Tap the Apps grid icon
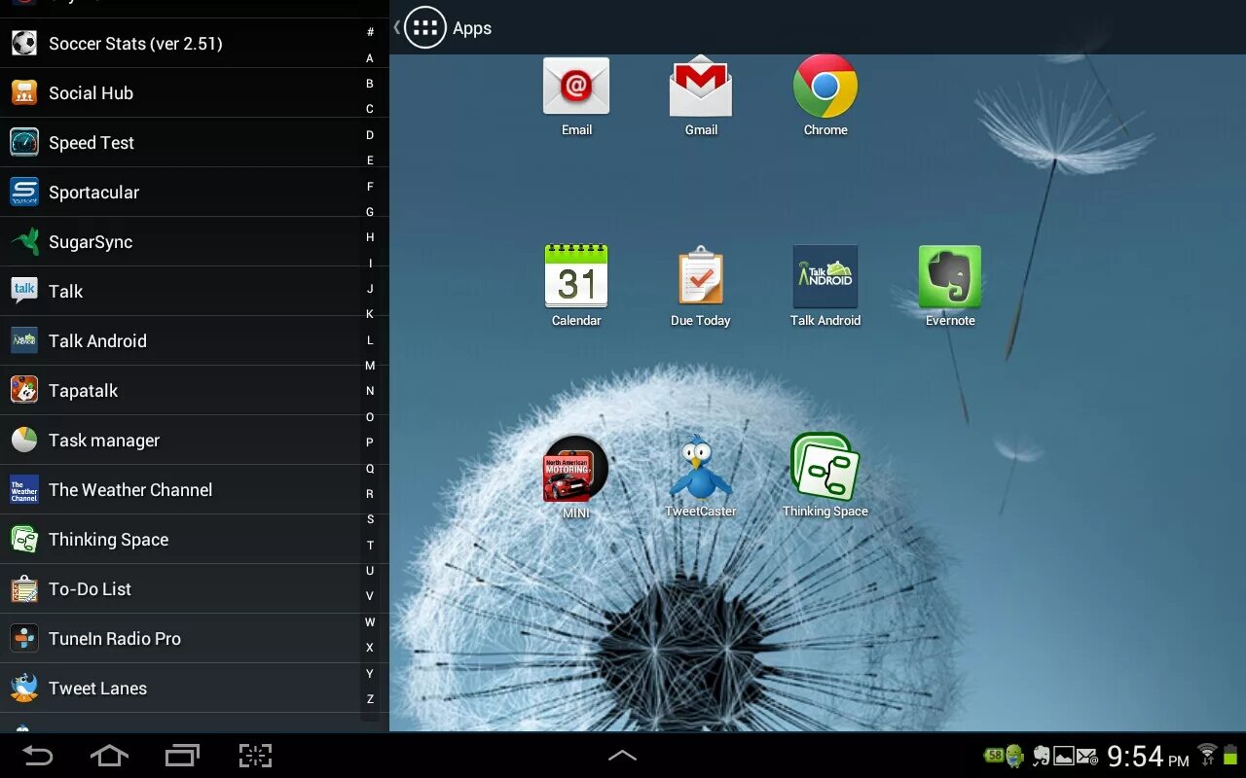The height and width of the screenshot is (778, 1246). pos(425,28)
